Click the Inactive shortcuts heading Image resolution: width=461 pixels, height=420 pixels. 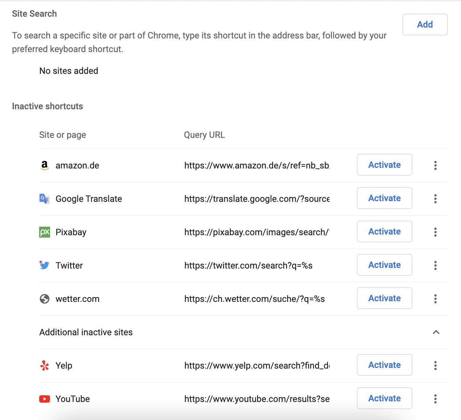pos(47,106)
